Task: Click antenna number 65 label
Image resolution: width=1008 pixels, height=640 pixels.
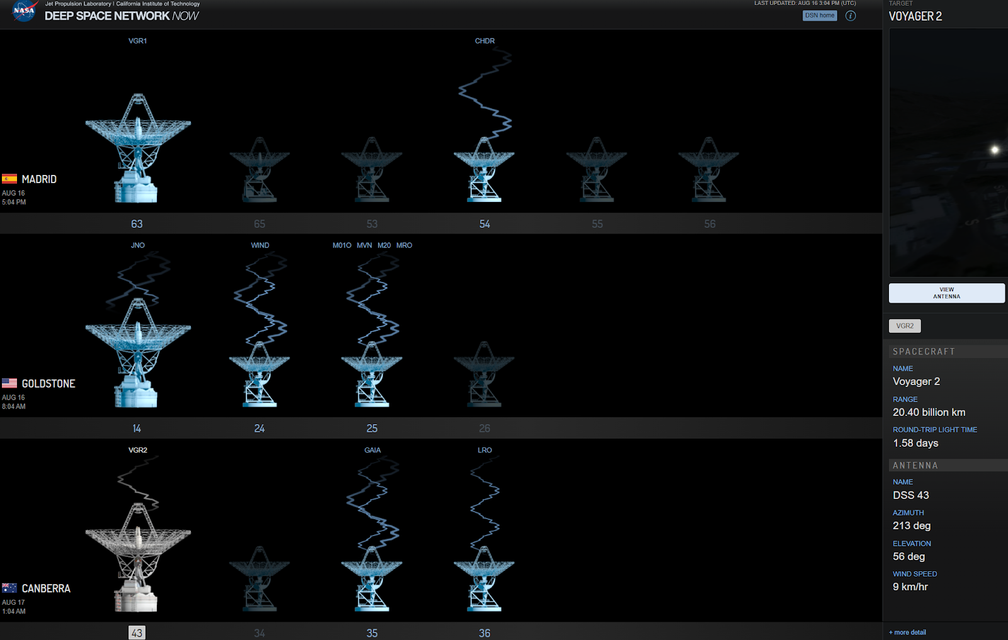Action: (260, 224)
